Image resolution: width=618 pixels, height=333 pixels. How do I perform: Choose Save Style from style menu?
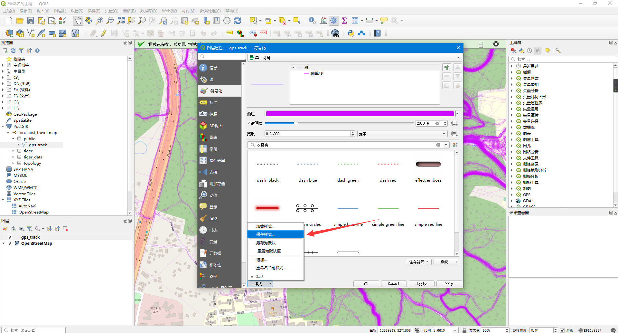pos(276,234)
